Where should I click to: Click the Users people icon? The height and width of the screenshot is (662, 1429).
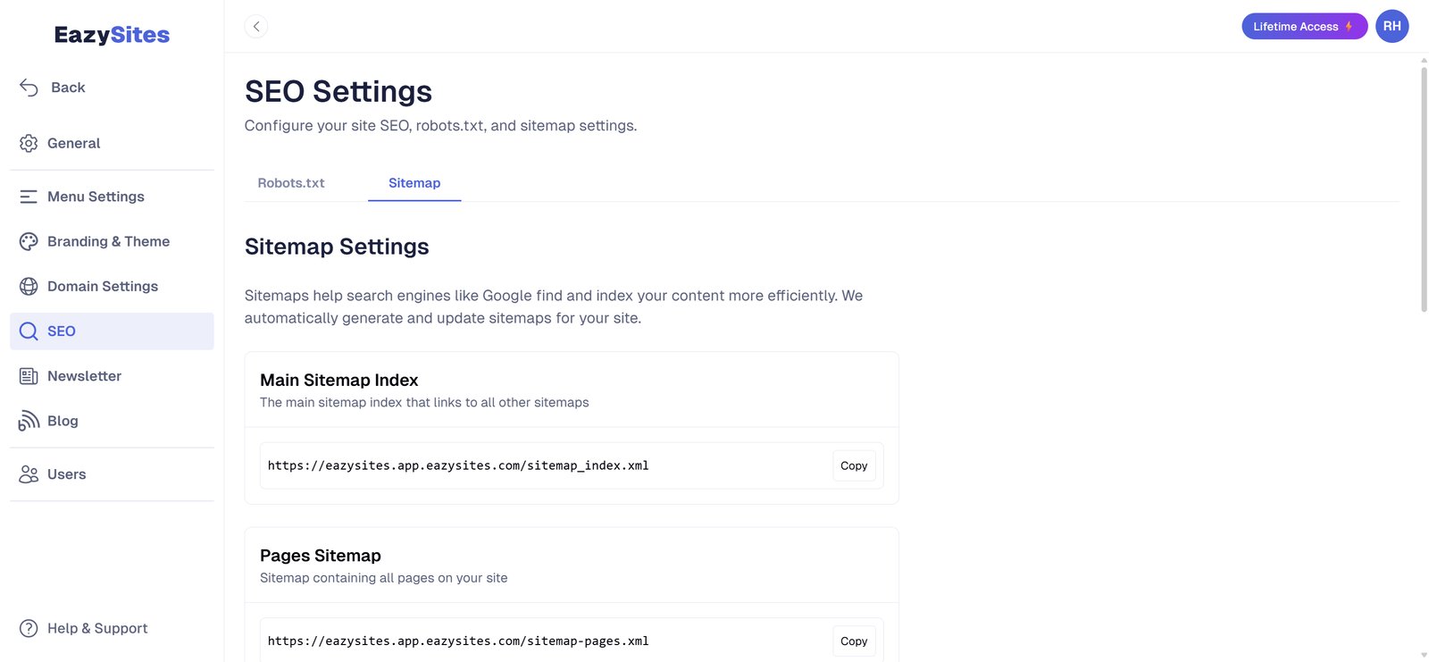29,474
